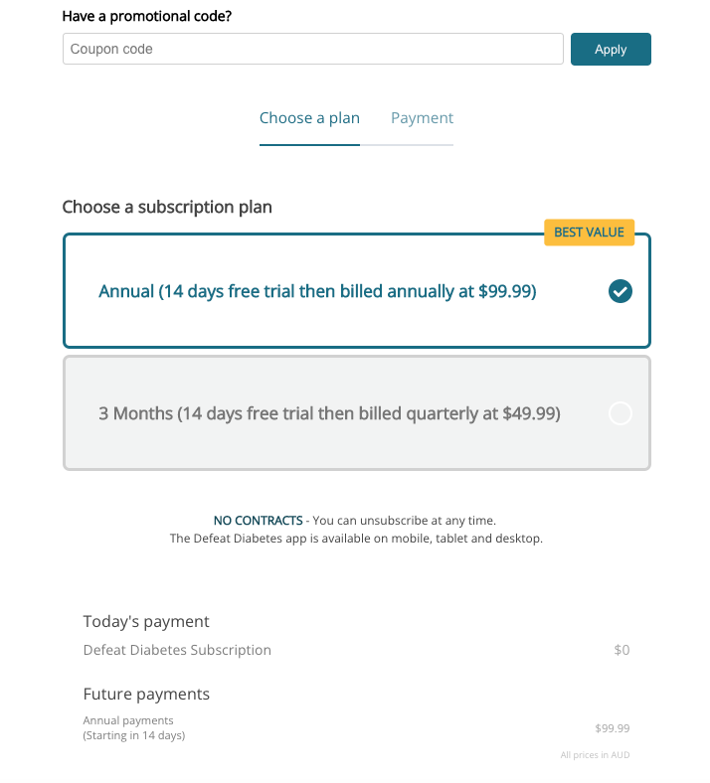The width and height of the screenshot is (710, 783).
Task: Click the 'Choose a subscription plan' heading
Action: [167, 207]
